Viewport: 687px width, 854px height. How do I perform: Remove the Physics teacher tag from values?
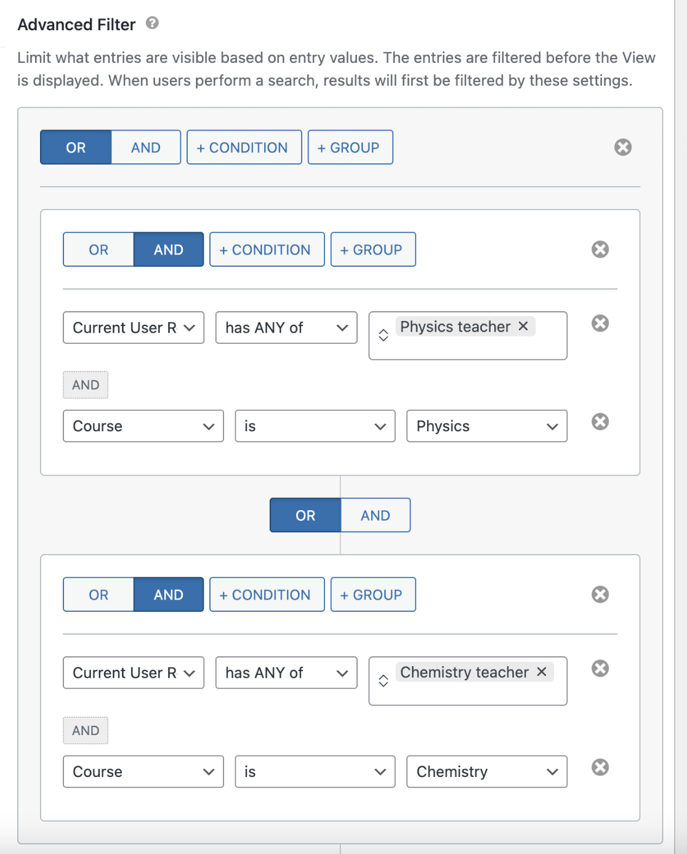523,327
